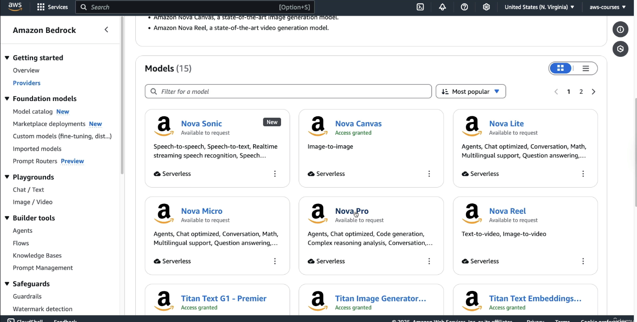Open Prompt Management in the sidebar
Image resolution: width=637 pixels, height=322 pixels.
43,268
